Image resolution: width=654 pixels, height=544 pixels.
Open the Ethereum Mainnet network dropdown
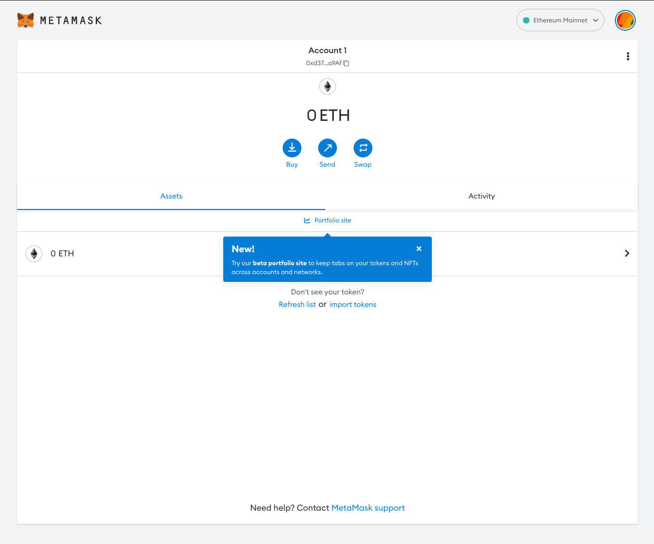click(560, 20)
